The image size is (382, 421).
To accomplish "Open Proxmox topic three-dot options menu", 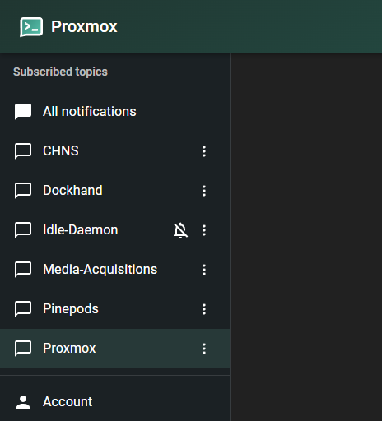I will pos(204,349).
